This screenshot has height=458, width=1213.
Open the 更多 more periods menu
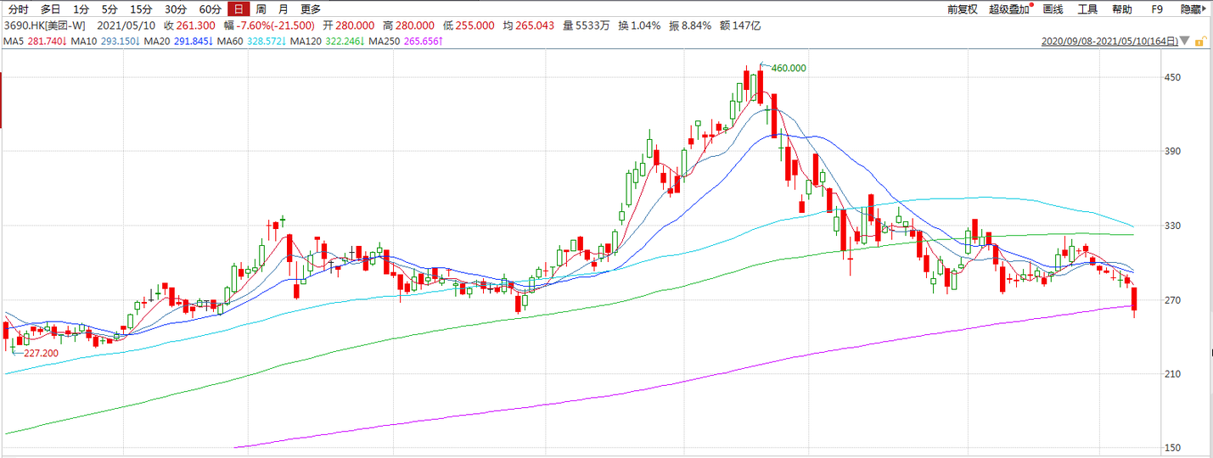(311, 9)
